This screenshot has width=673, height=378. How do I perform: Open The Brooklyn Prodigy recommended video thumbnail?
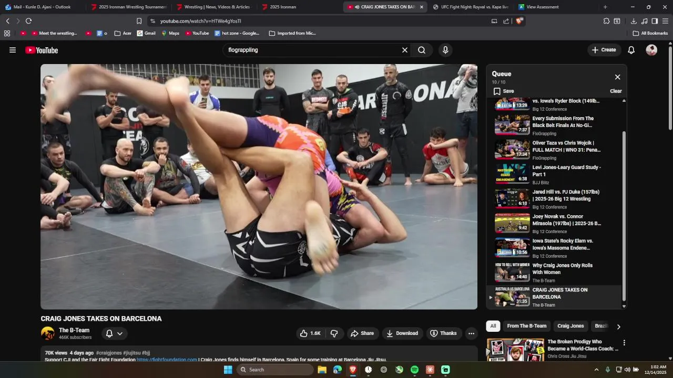point(515,350)
